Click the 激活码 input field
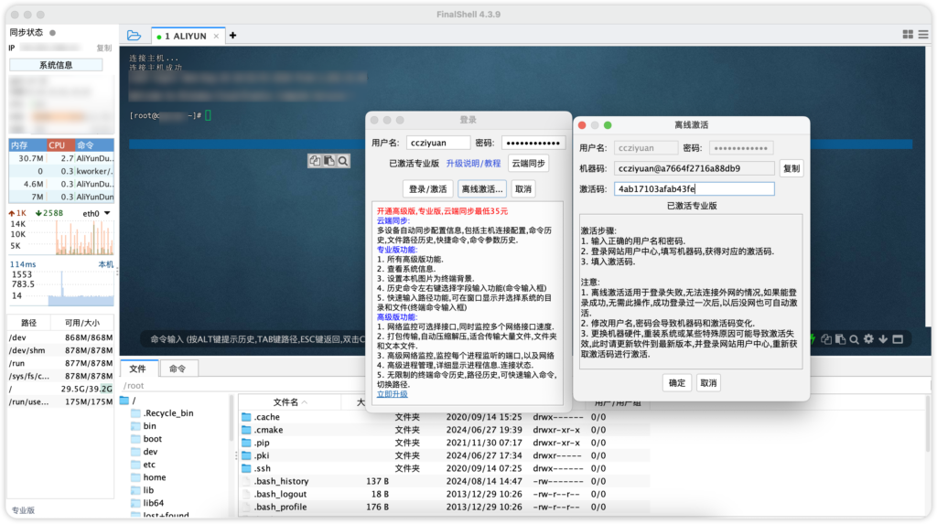 click(694, 188)
